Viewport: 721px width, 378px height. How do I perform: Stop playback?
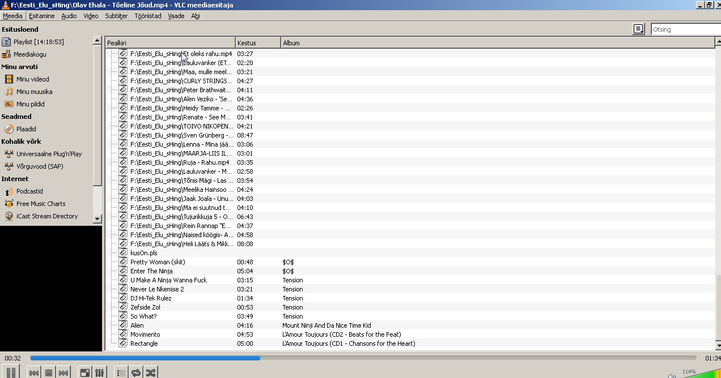point(49,373)
